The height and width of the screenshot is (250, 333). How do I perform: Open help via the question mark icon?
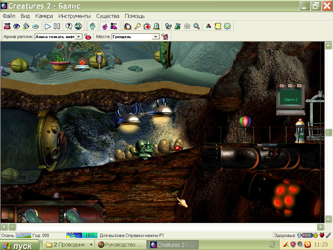pyautogui.click(x=69, y=26)
